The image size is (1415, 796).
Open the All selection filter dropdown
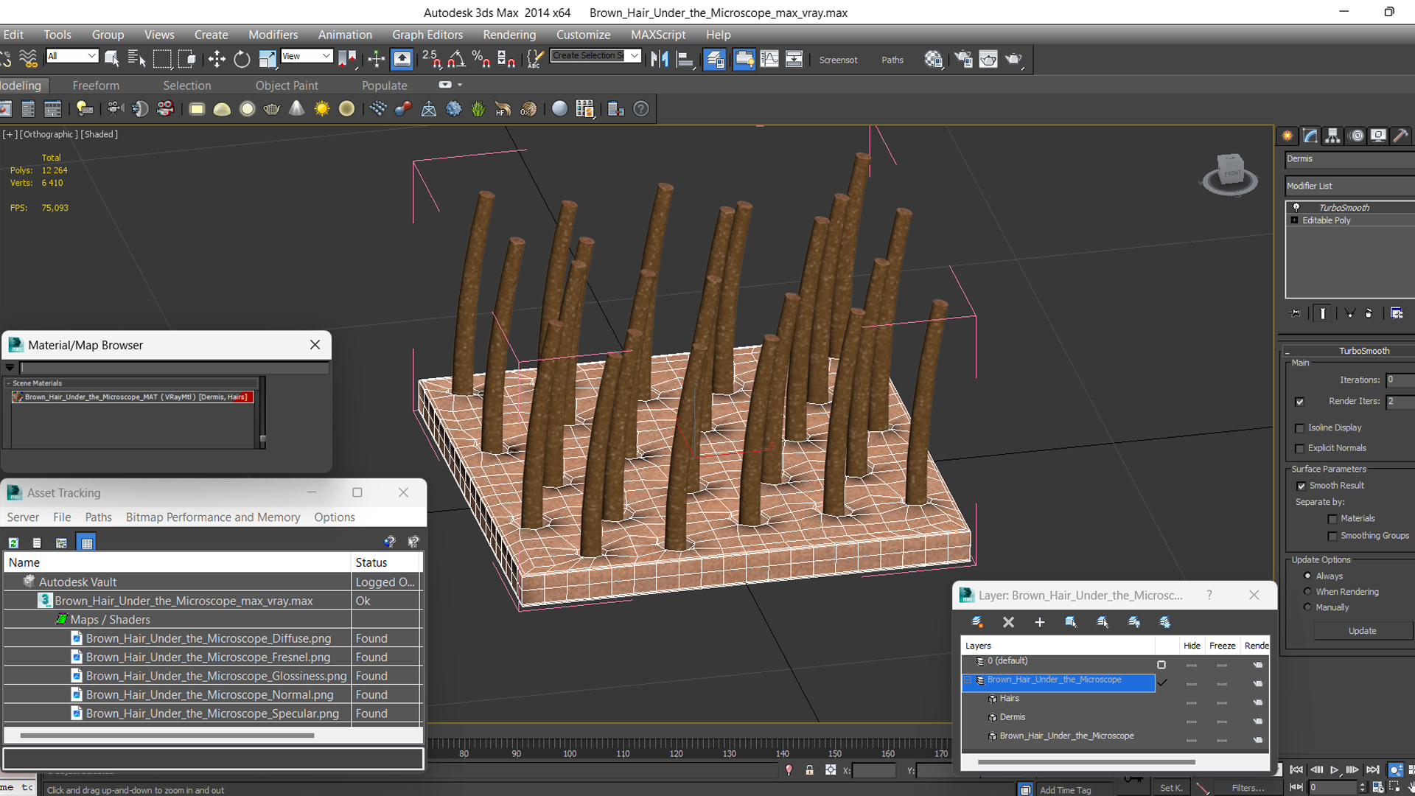(x=71, y=56)
